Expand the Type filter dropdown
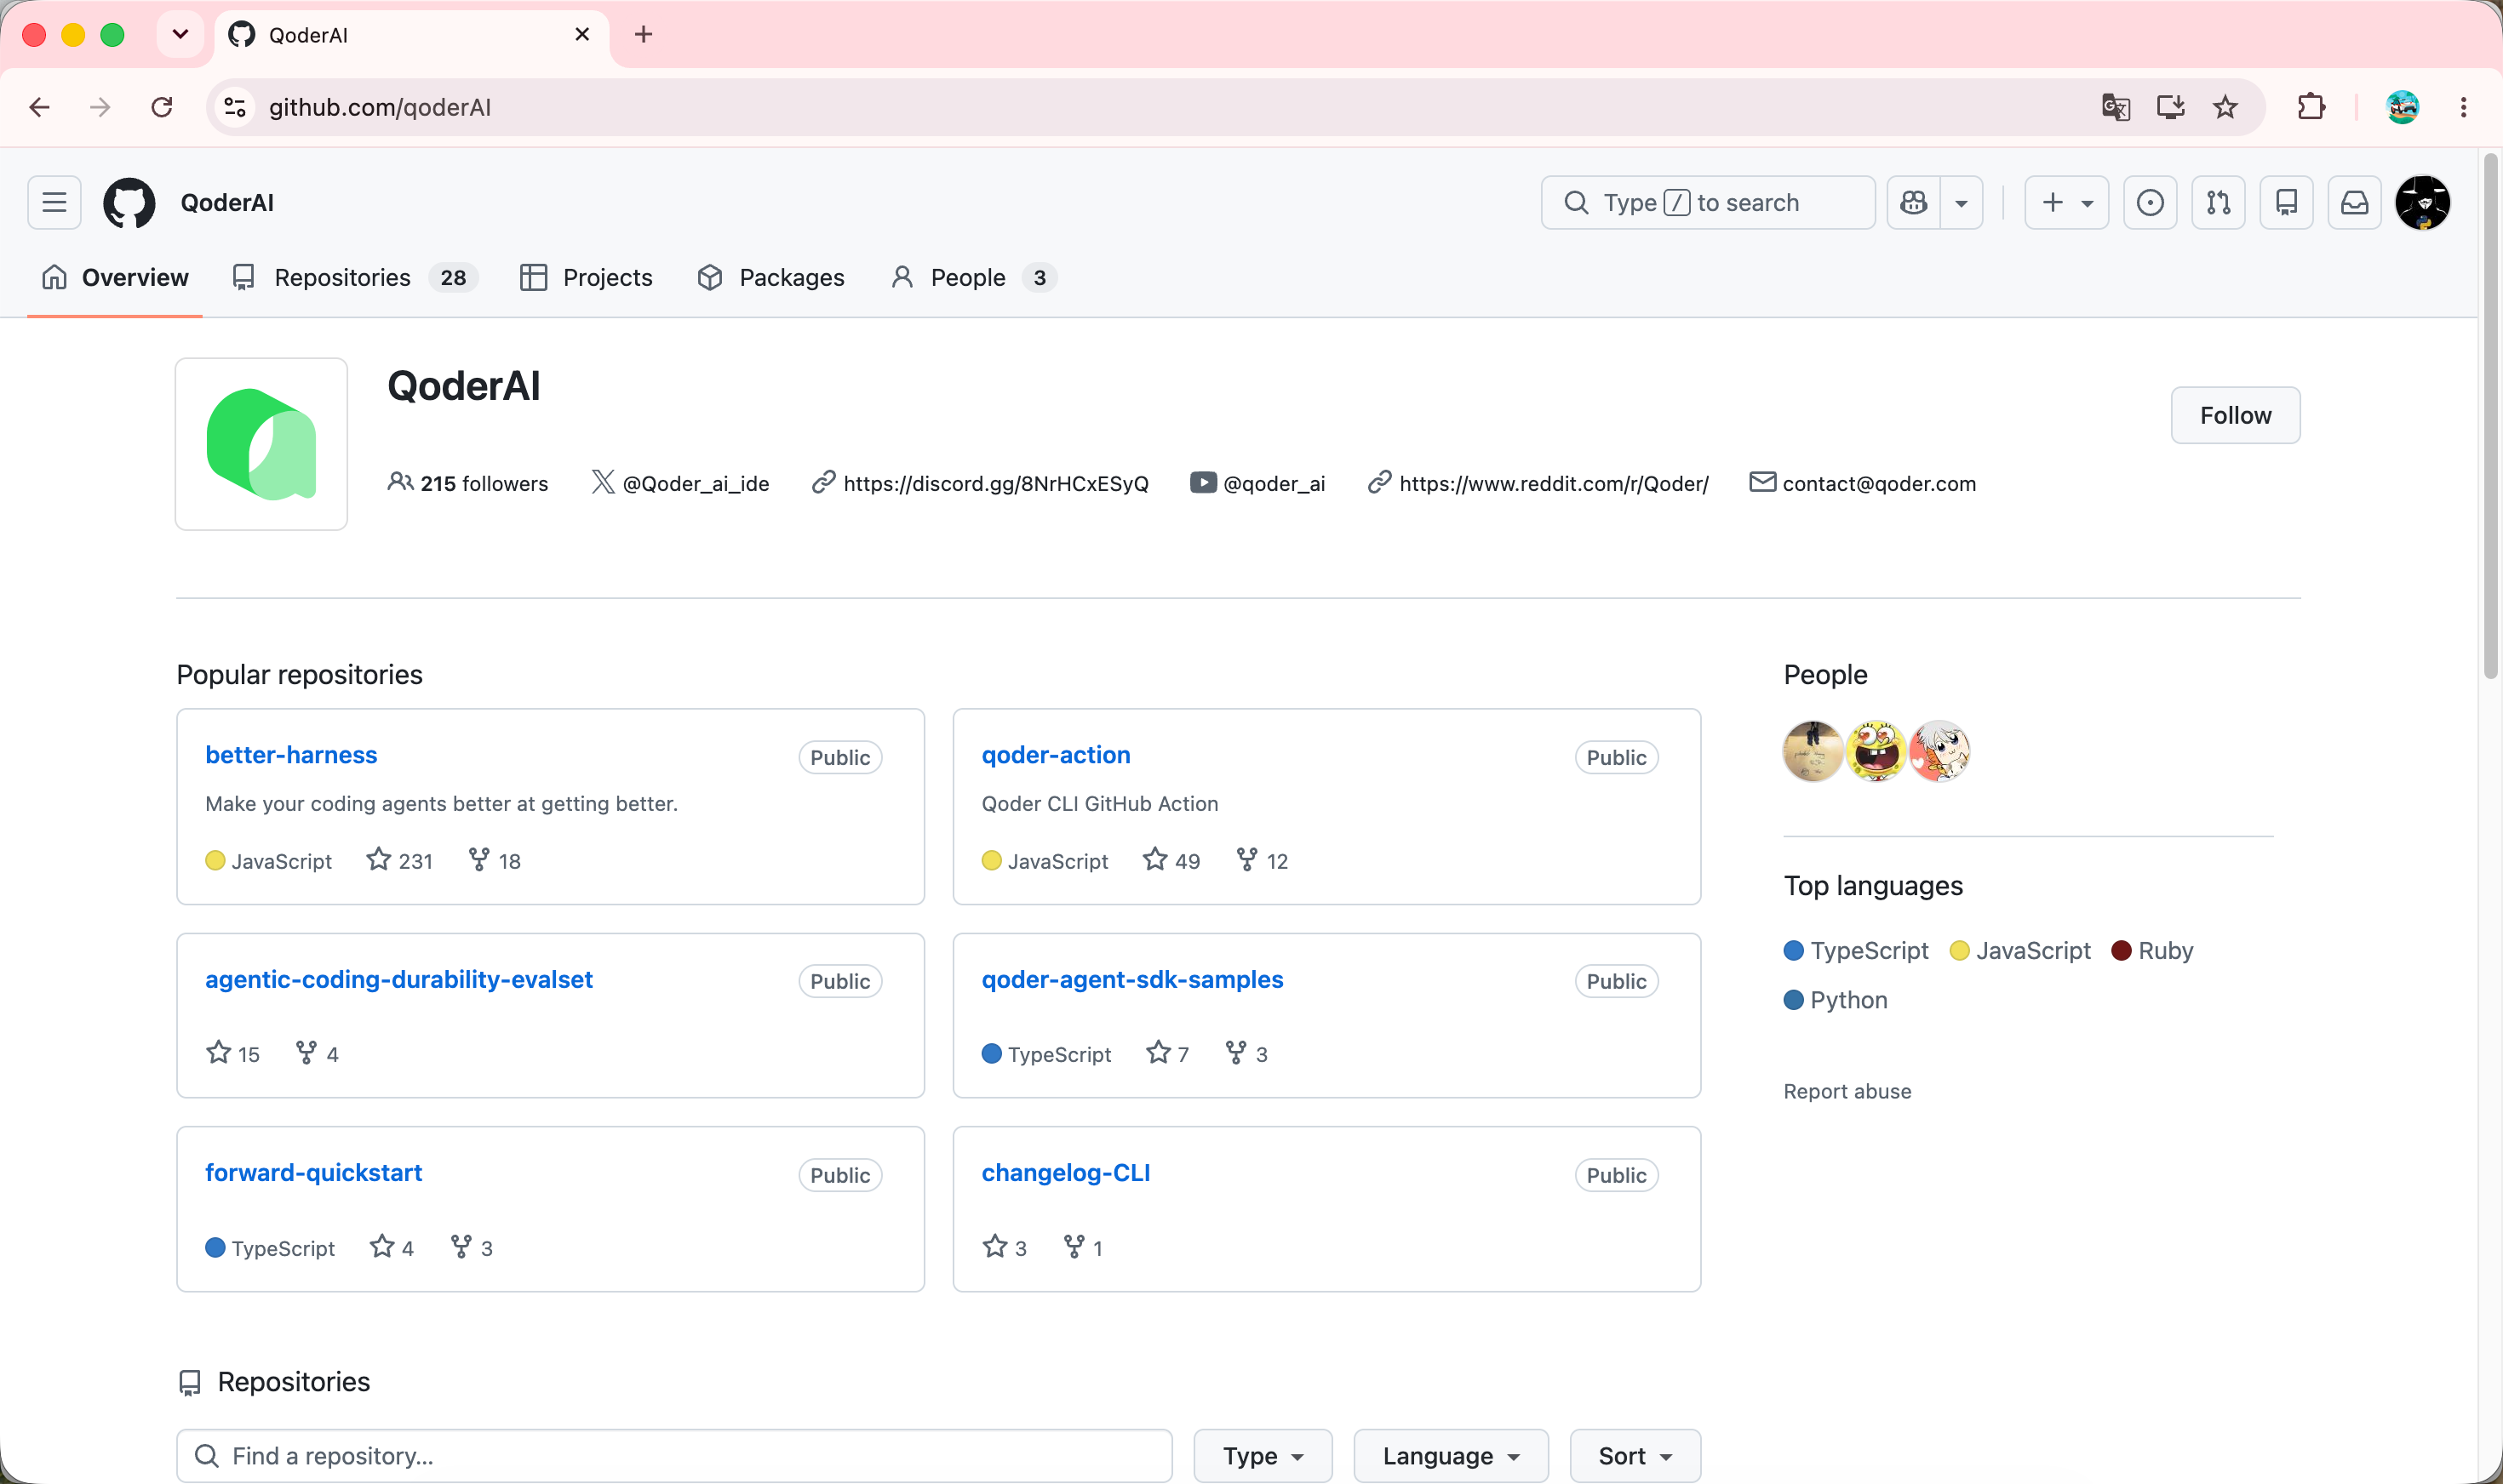Screen dimensions: 2503x1484 (x=1263, y=1456)
